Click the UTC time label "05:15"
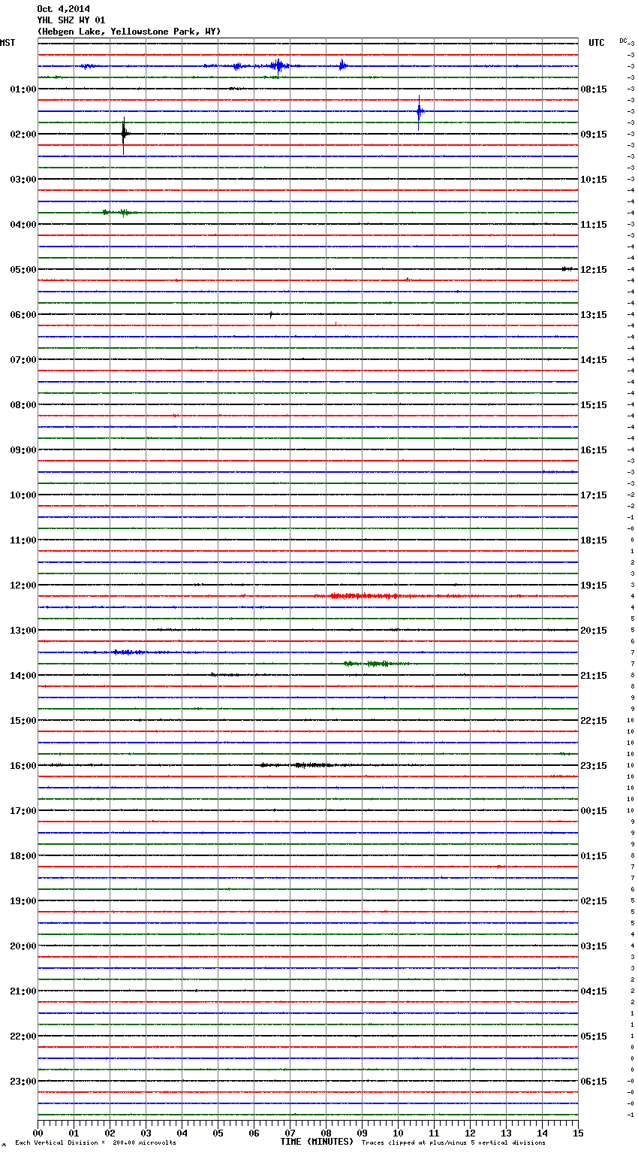The width and height of the screenshot is (638, 1153). [594, 1036]
